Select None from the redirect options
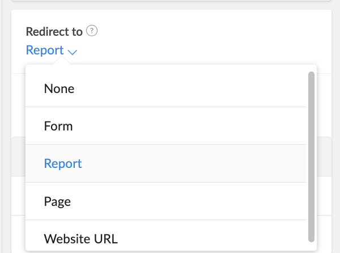 pyautogui.click(x=59, y=88)
